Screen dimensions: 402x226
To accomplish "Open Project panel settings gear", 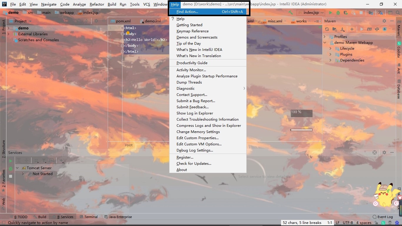I will coord(96,21).
